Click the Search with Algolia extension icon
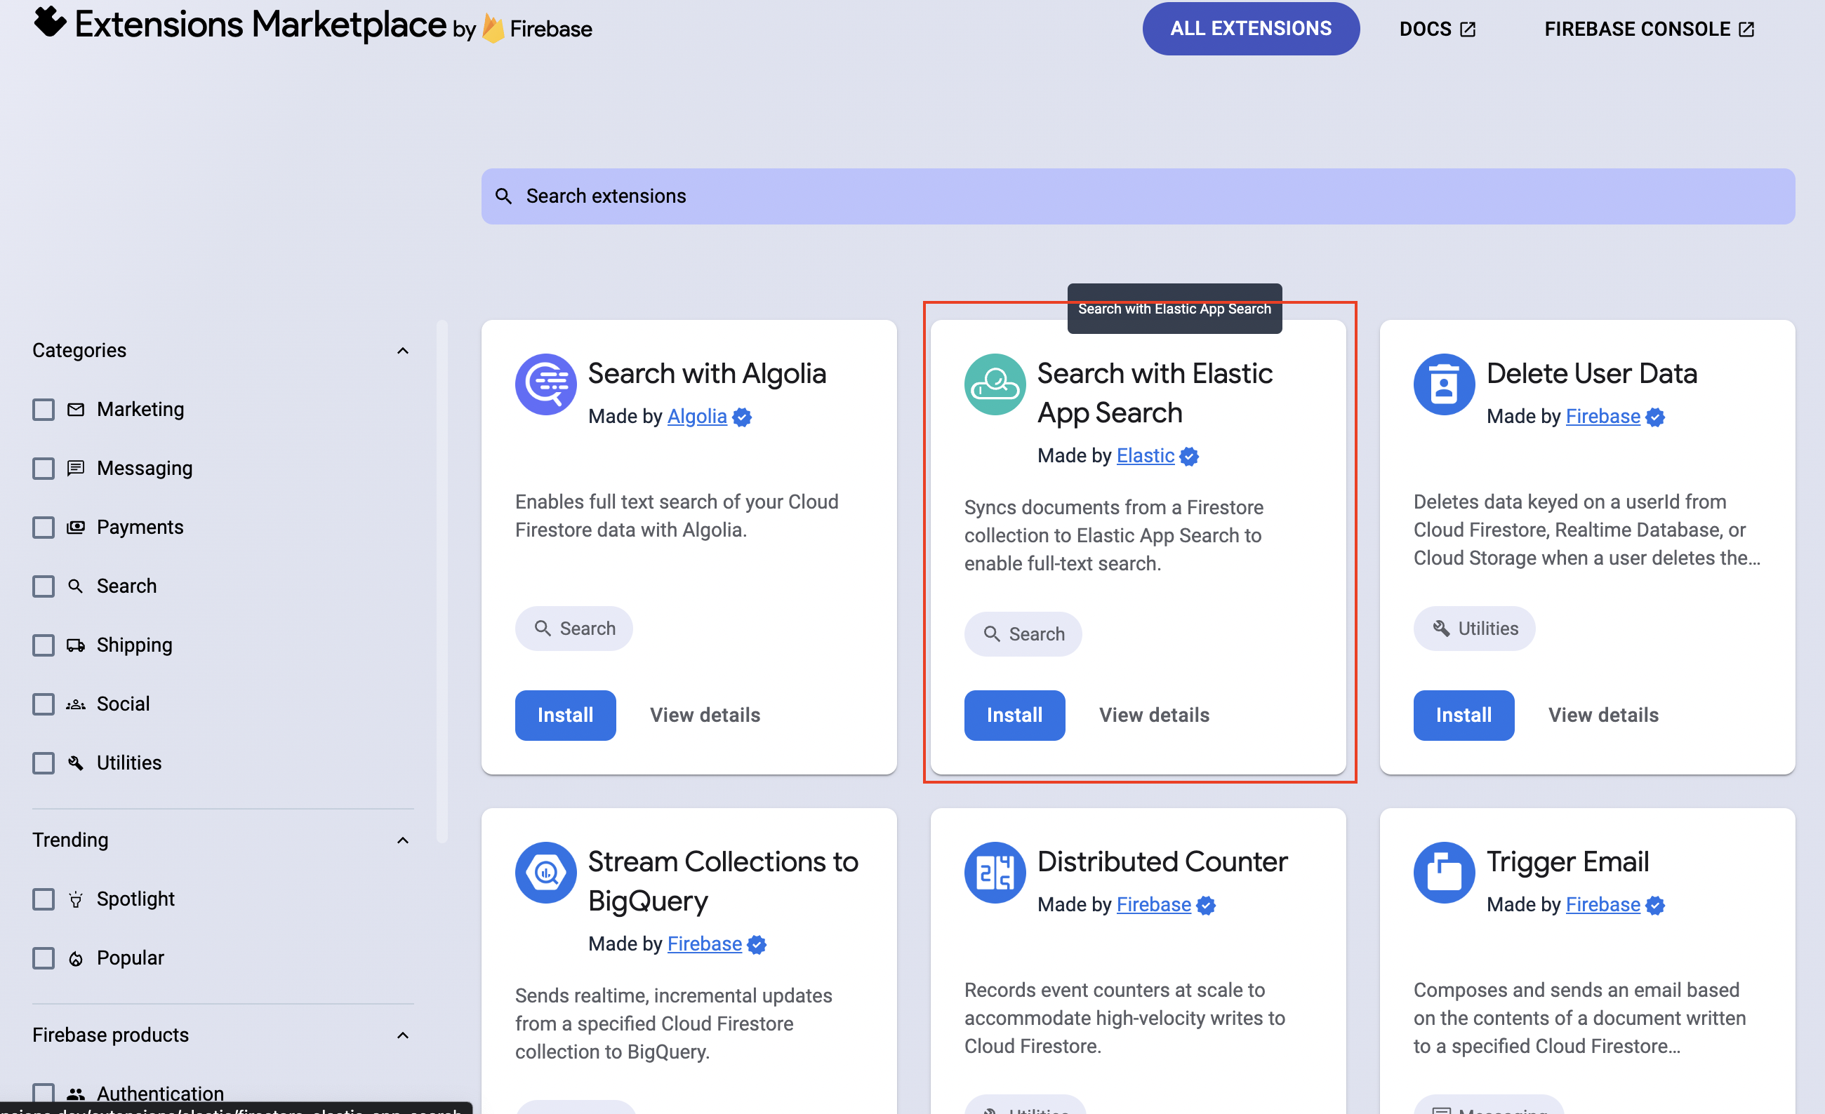The image size is (1825, 1114). click(546, 384)
